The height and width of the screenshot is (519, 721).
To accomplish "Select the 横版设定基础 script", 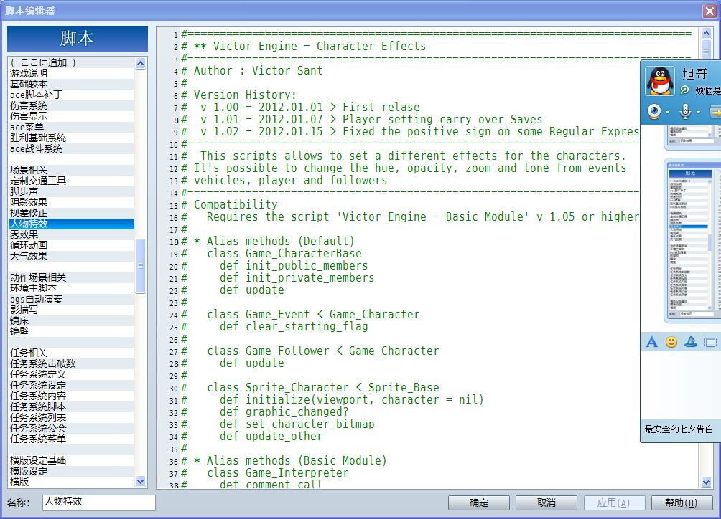I will (72, 460).
